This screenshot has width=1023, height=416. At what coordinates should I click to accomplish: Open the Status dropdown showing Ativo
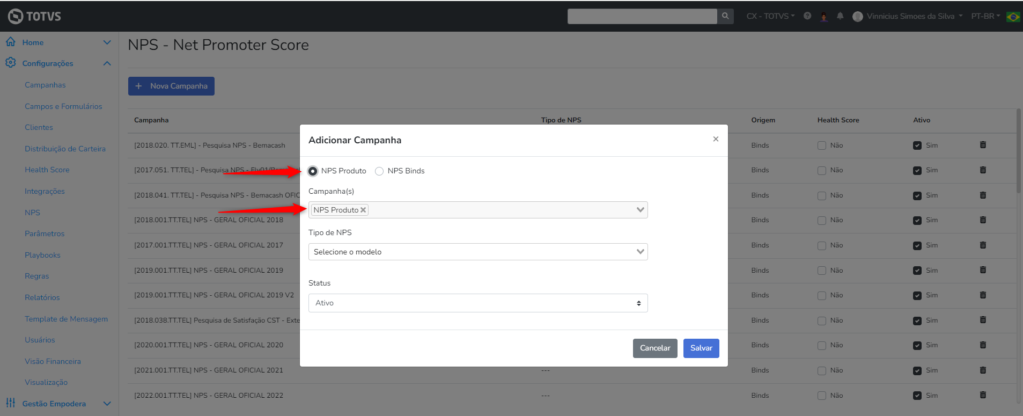(x=477, y=303)
